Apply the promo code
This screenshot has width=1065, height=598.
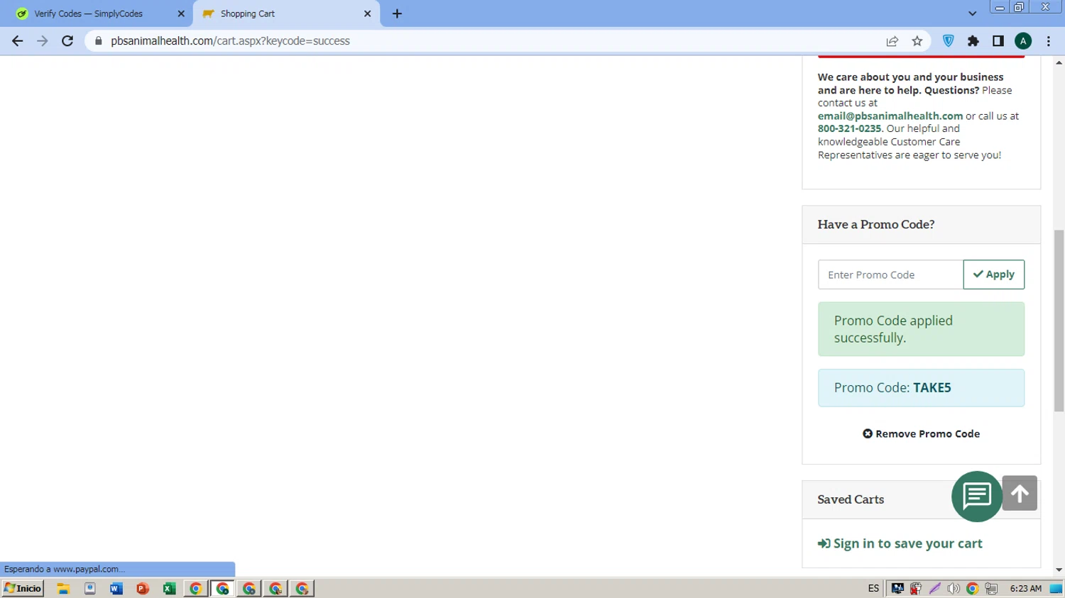pyautogui.click(x=994, y=275)
